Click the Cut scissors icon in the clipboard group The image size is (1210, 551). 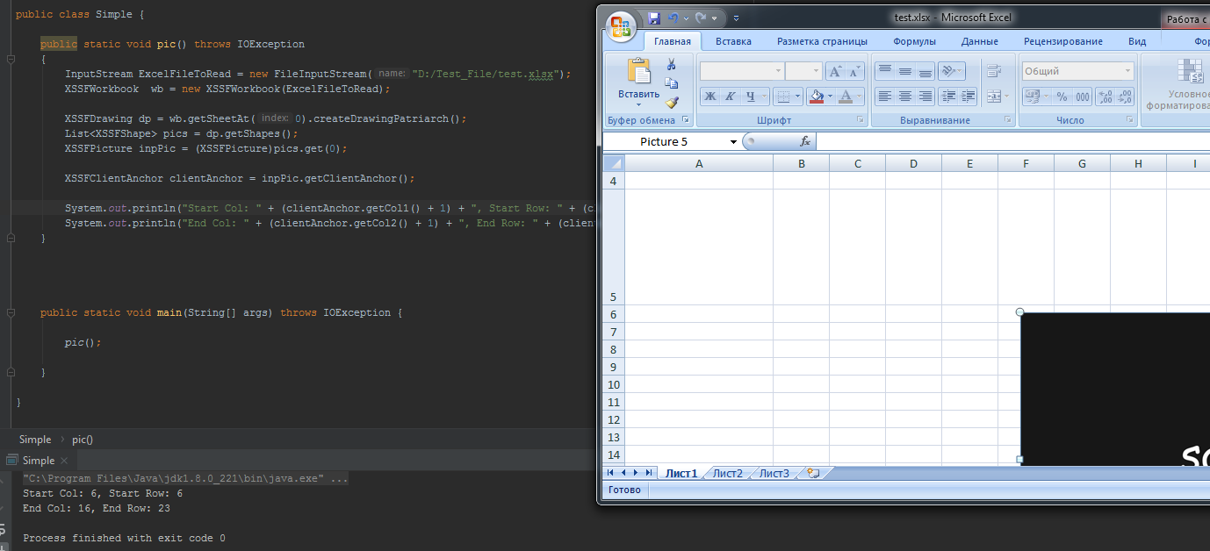pyautogui.click(x=672, y=65)
